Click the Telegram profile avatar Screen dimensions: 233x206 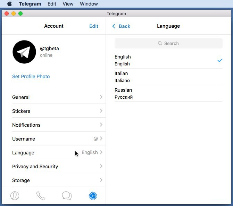pos(24,52)
